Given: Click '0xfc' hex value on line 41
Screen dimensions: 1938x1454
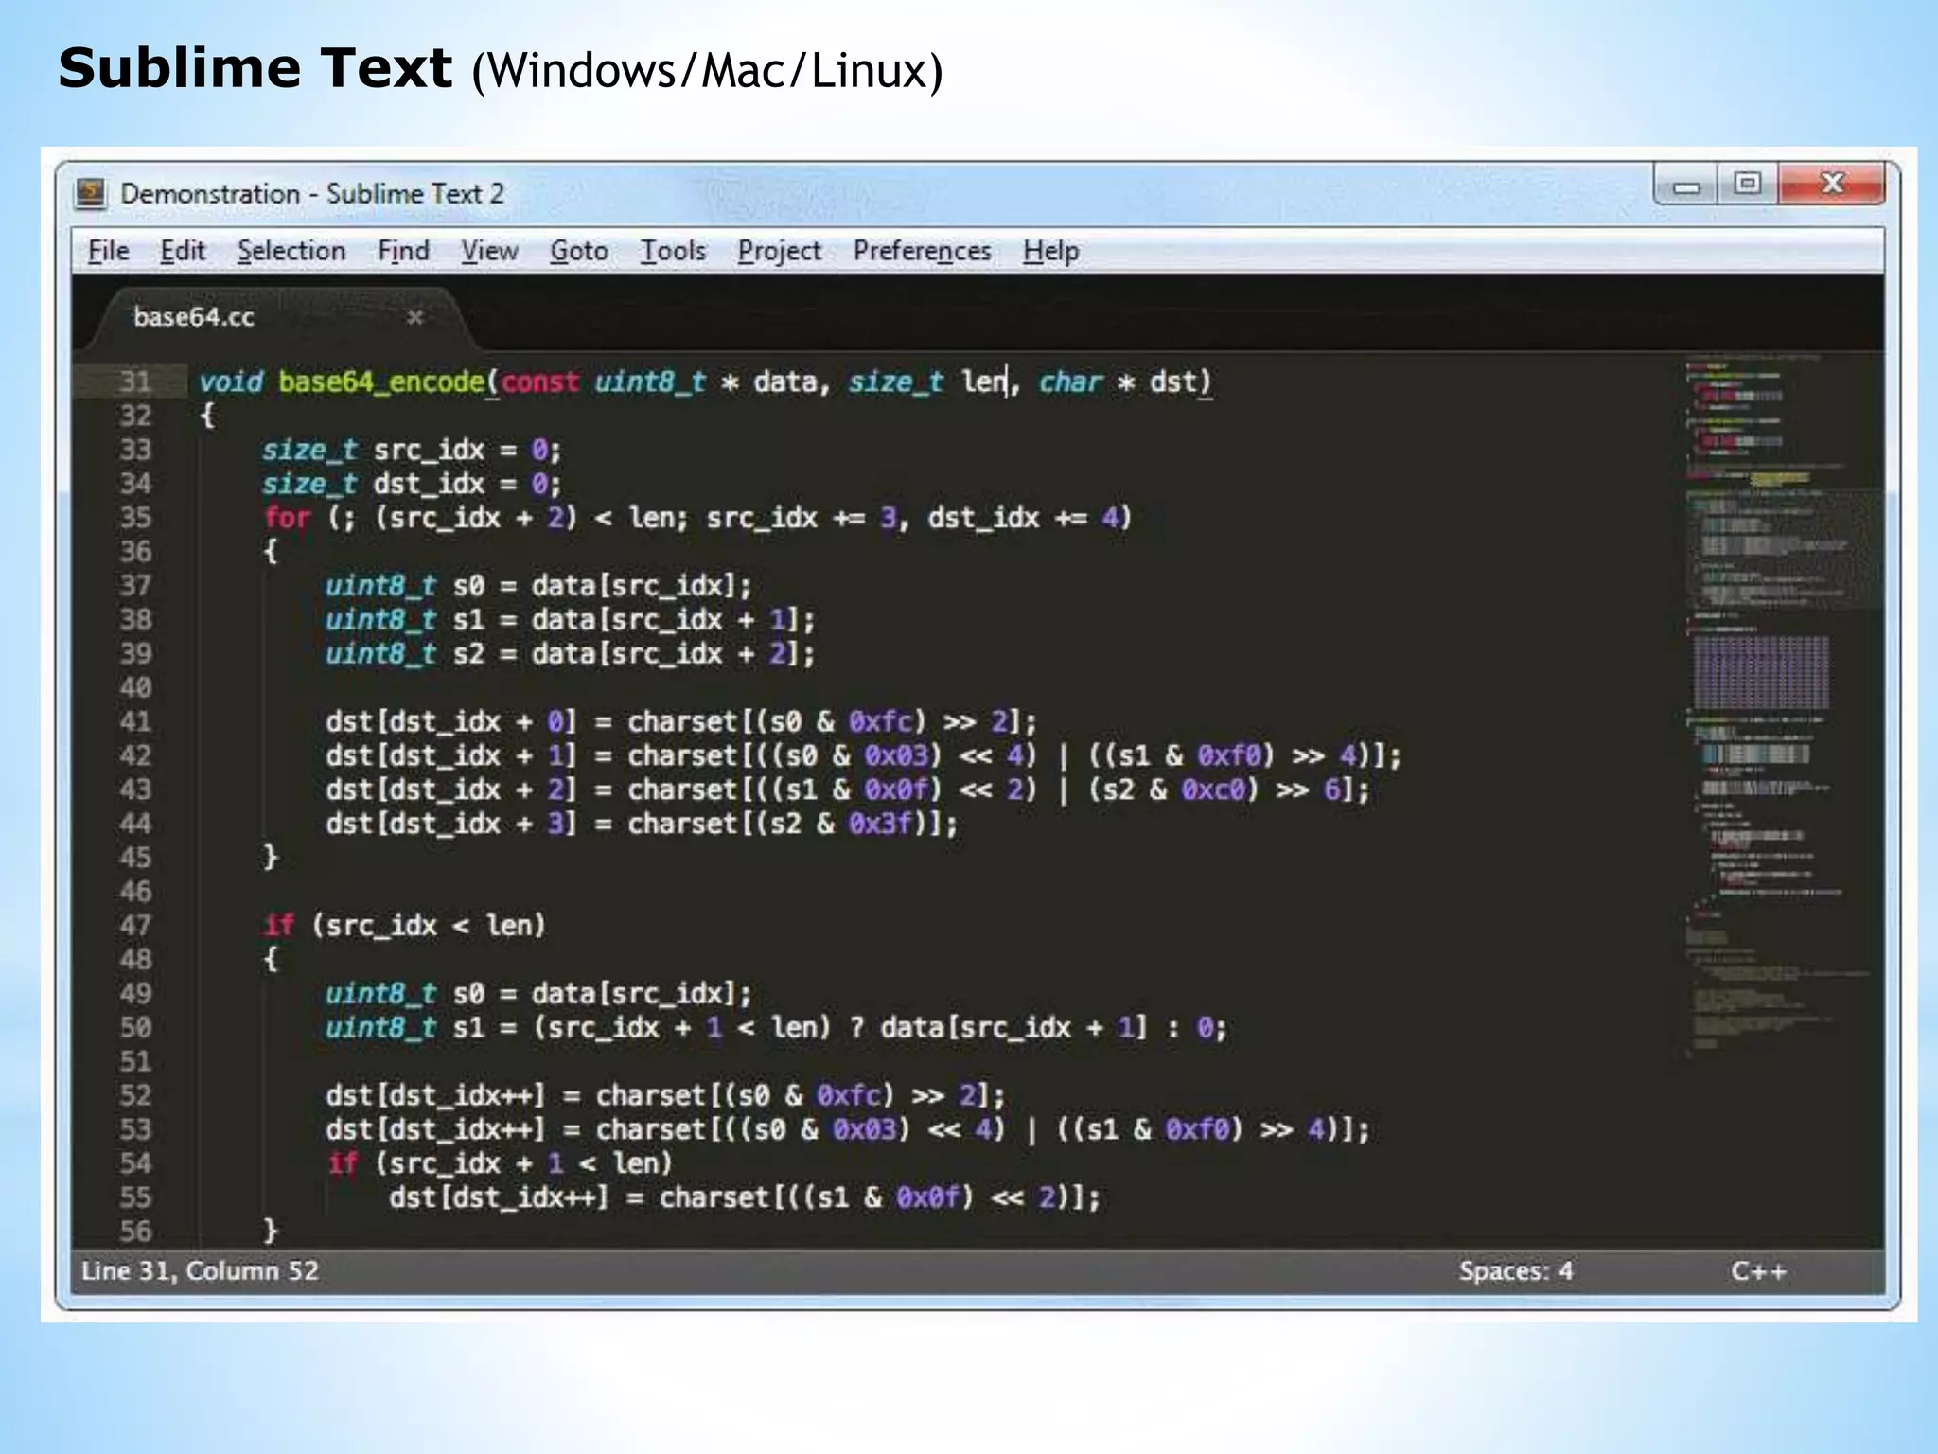Looking at the screenshot, I should coord(880,721).
